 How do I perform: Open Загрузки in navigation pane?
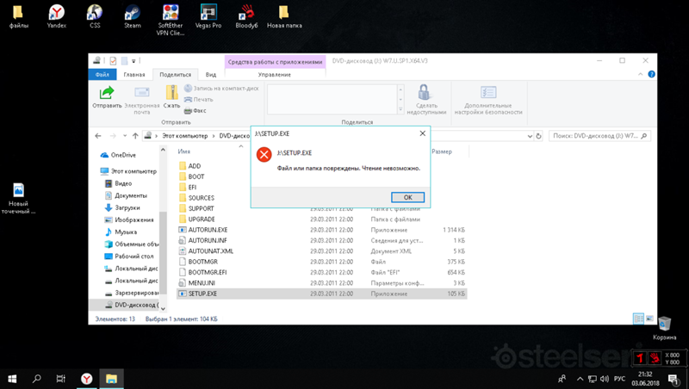click(122, 207)
